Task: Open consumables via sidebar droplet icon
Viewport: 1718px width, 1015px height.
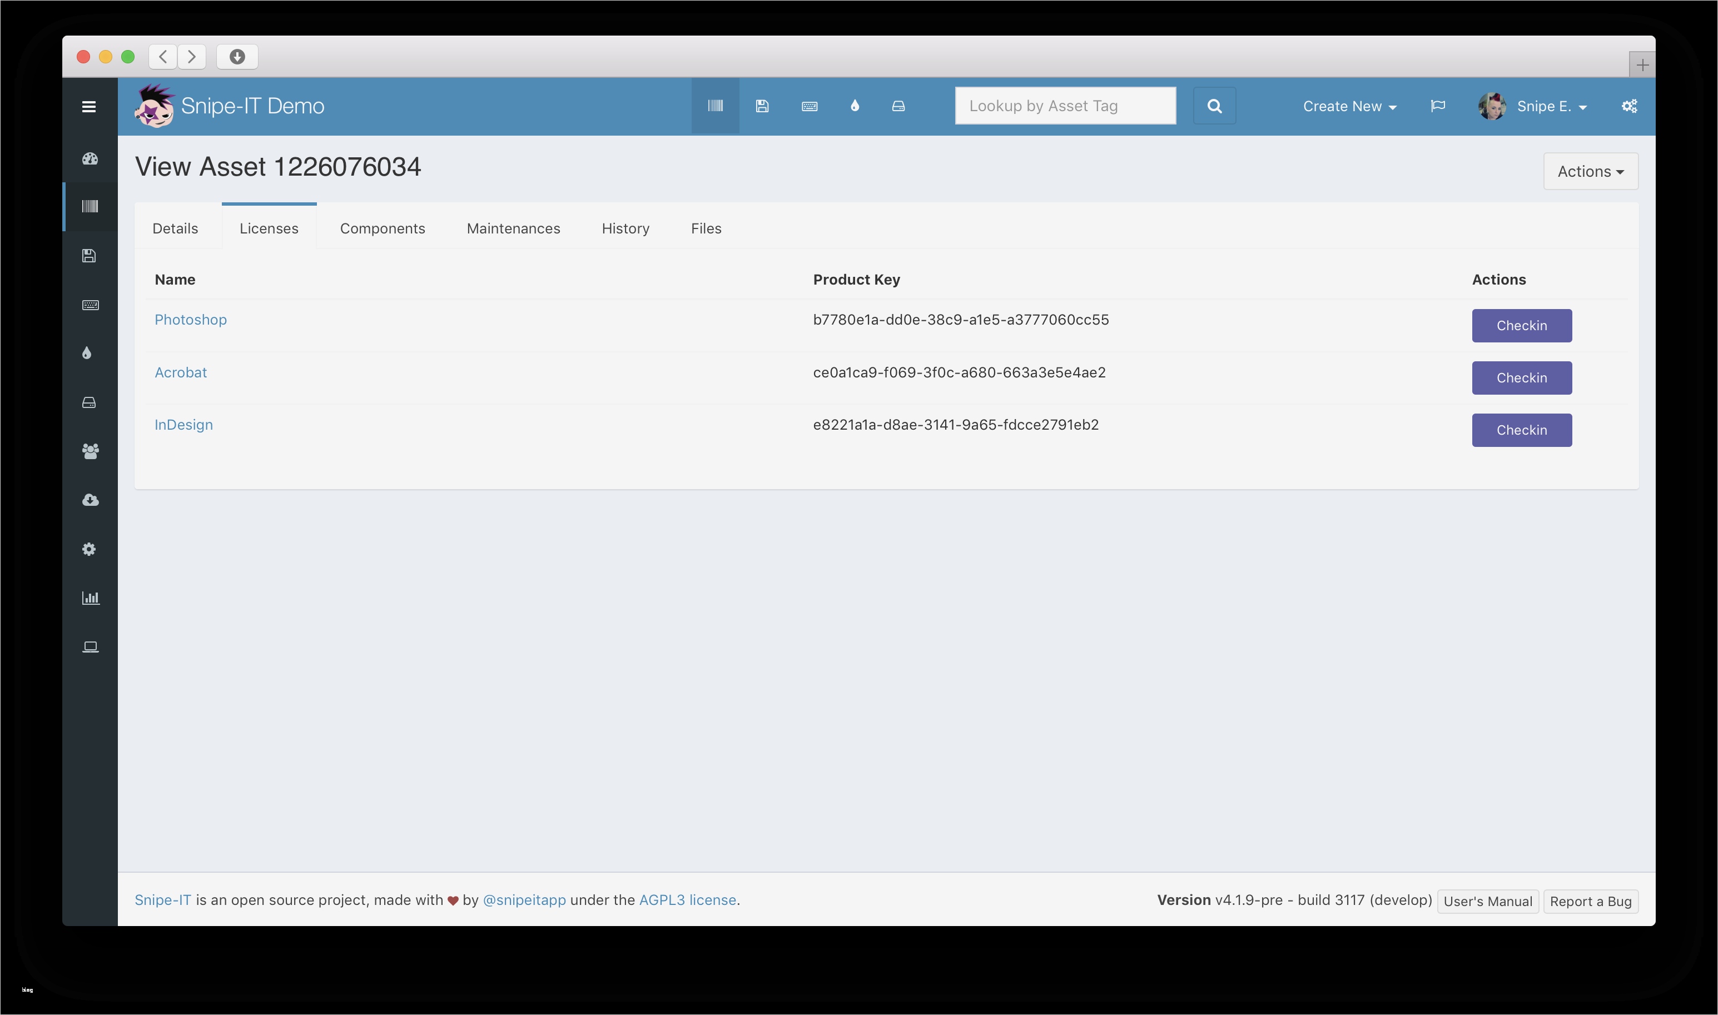Action: (87, 353)
